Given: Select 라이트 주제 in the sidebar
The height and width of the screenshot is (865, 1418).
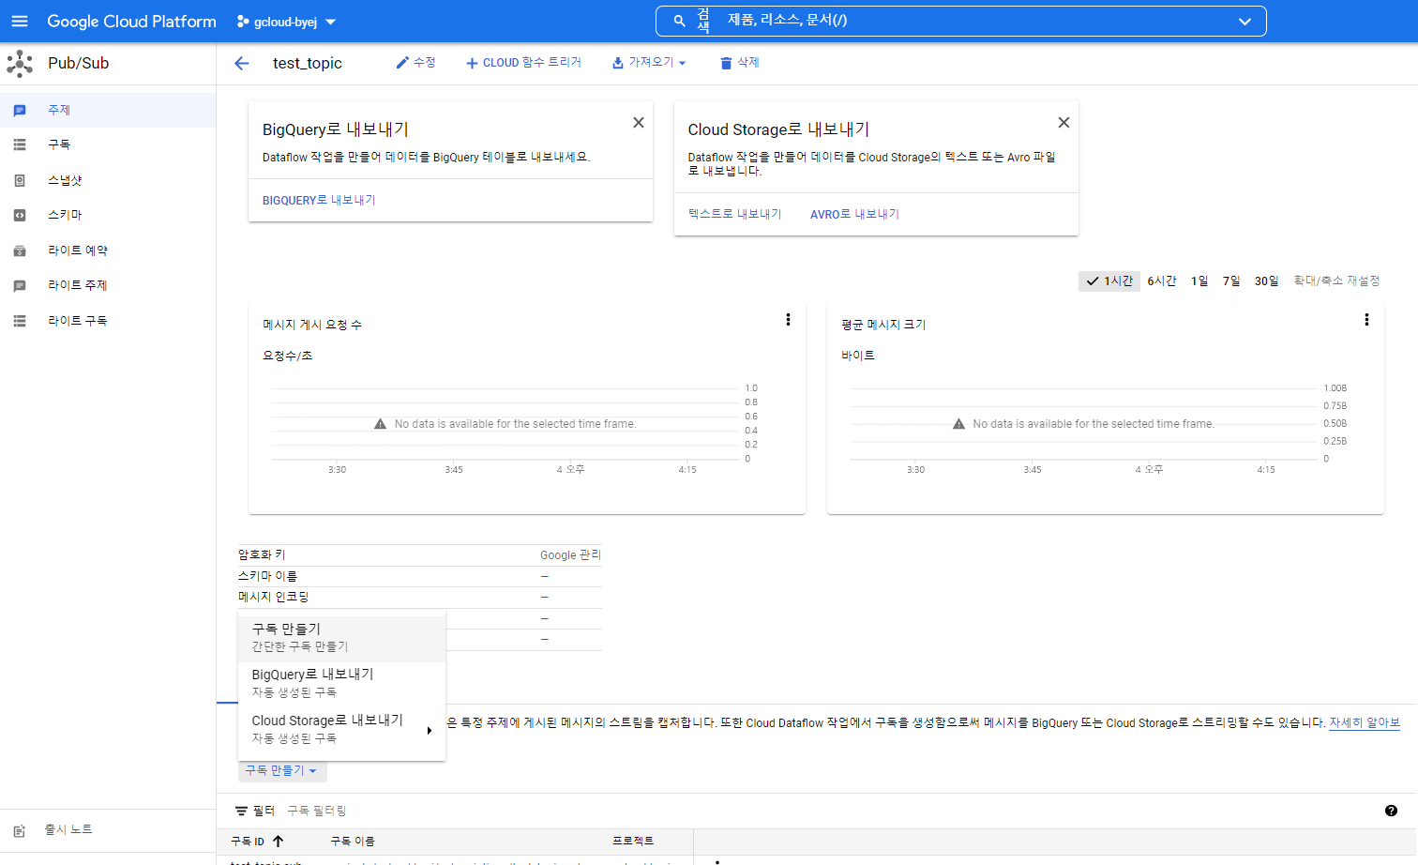Looking at the screenshot, I should (108, 285).
